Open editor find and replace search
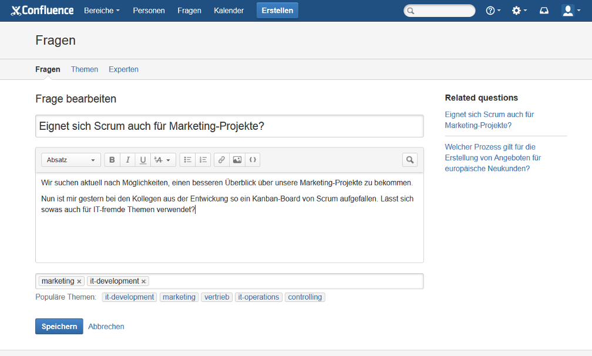This screenshot has height=356, width=592. point(409,160)
